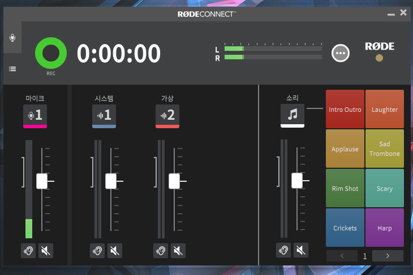Toggle listen (ear) on the 가상 channel

[161, 251]
